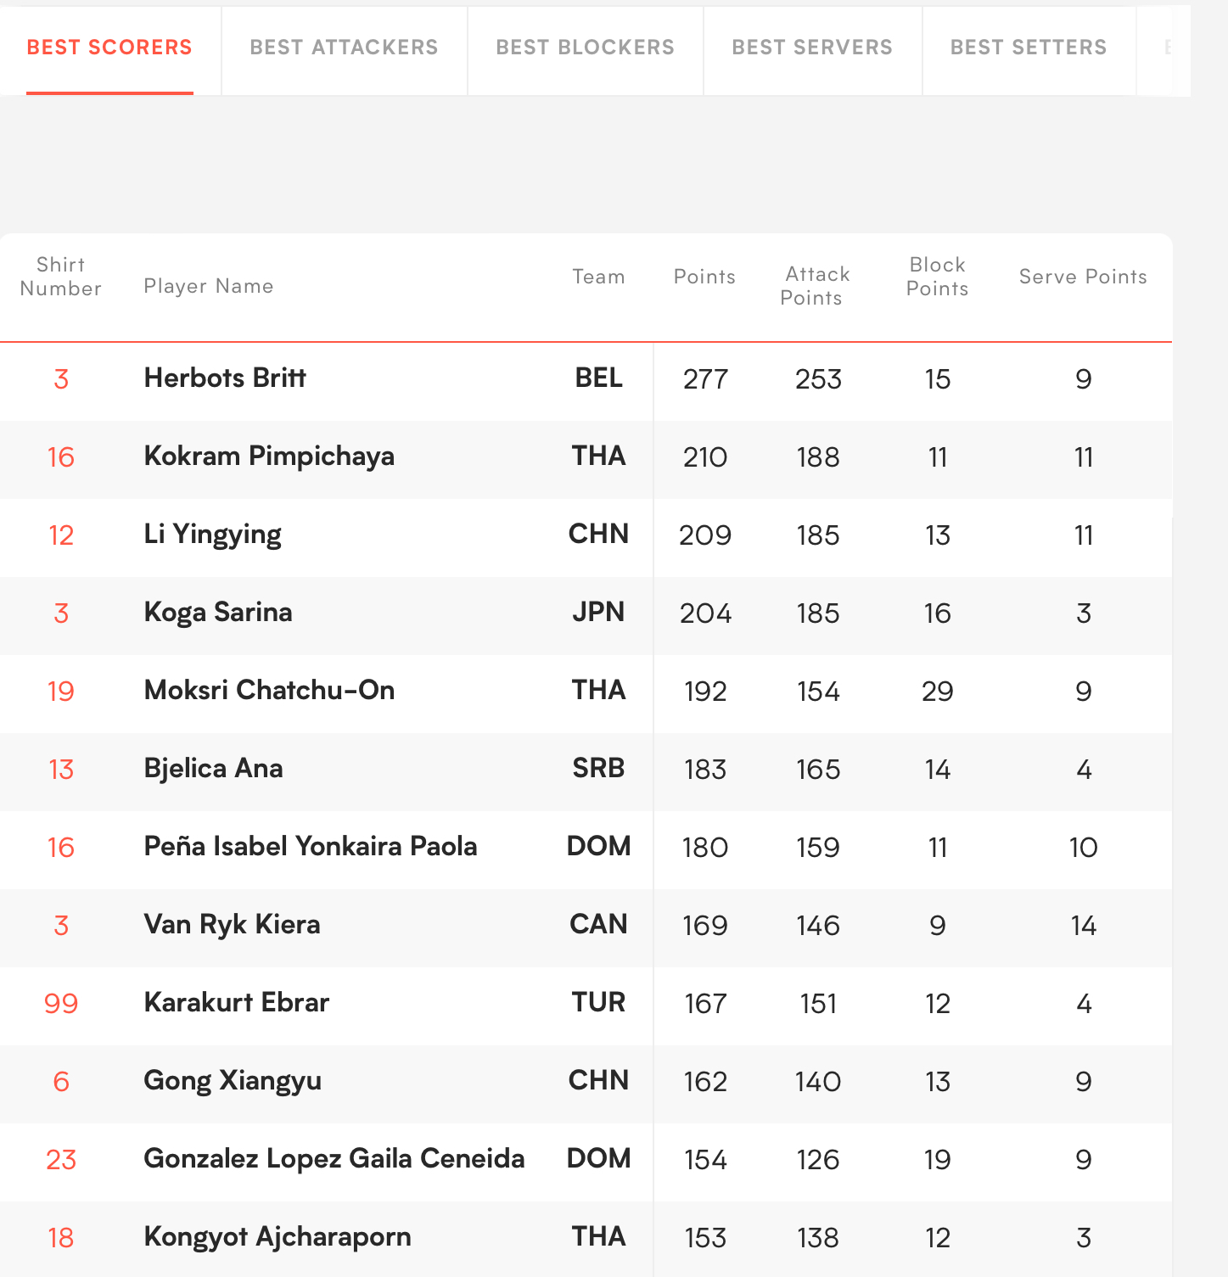Image resolution: width=1228 pixels, height=1277 pixels.
Task: Open Herbots Britt player profile
Action: [x=225, y=378]
